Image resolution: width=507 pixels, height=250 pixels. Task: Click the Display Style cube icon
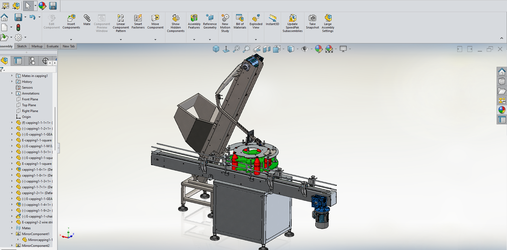[291, 49]
